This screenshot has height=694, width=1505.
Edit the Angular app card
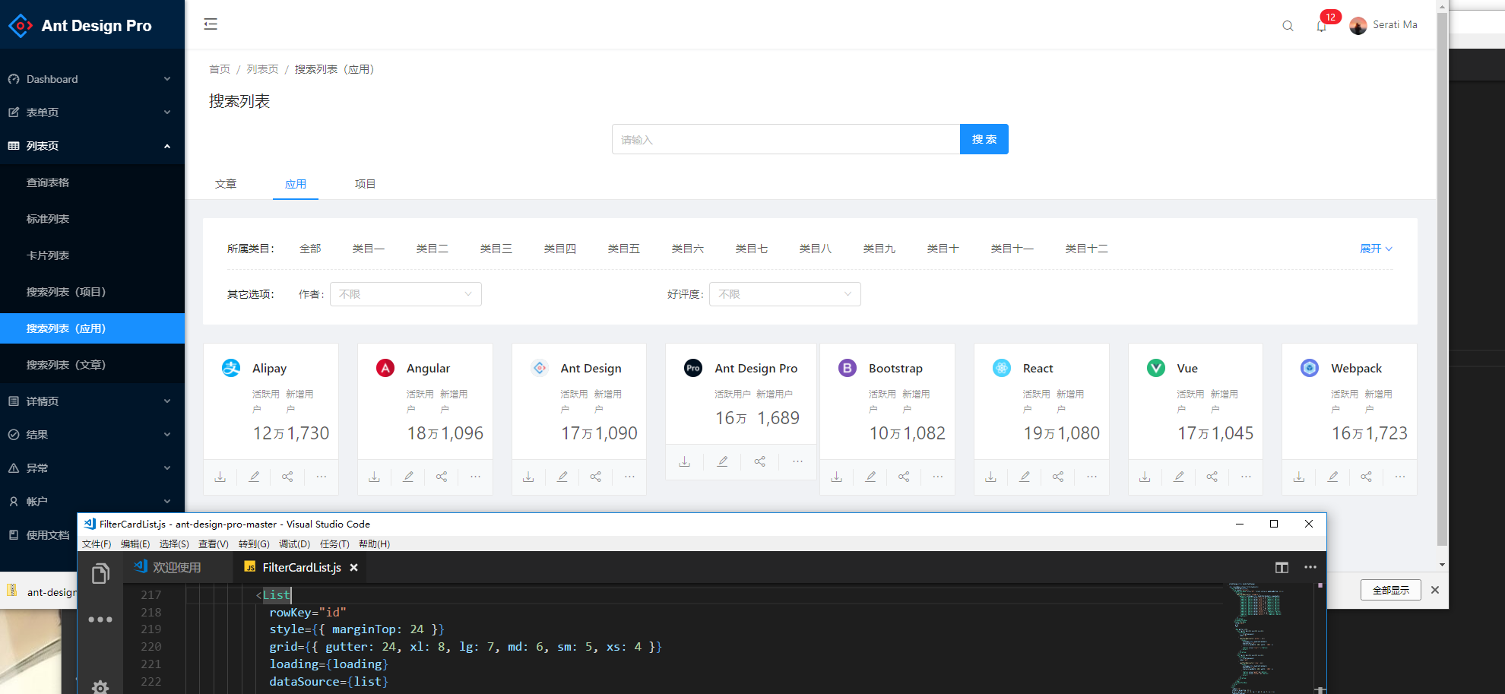[408, 477]
